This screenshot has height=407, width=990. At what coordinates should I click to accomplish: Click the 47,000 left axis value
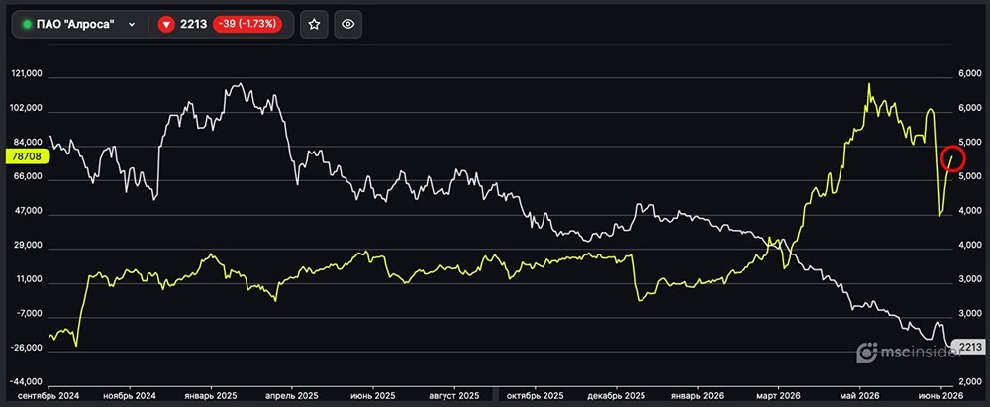click(29, 211)
